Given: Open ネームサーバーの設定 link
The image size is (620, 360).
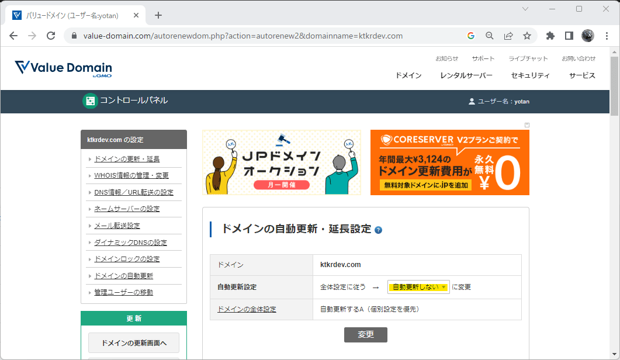Looking at the screenshot, I should 127,209.
